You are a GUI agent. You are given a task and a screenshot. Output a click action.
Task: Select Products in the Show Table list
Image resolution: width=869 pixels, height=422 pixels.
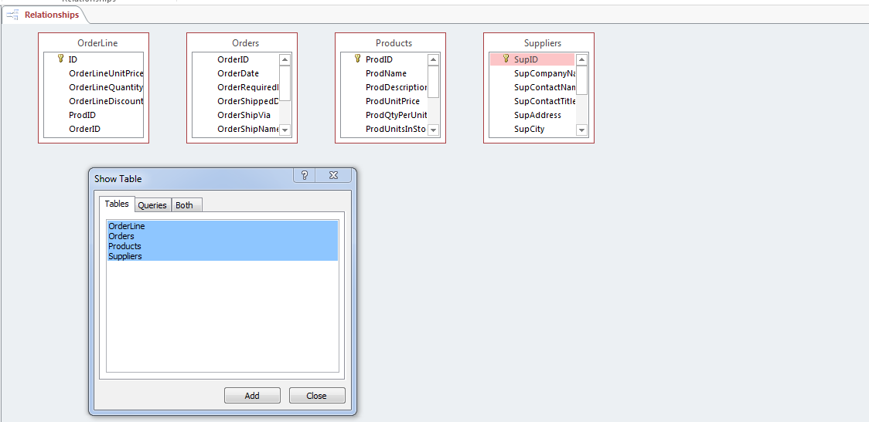click(x=124, y=246)
